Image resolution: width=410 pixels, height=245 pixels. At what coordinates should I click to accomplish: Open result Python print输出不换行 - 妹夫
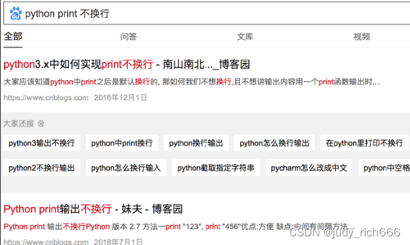(93, 209)
